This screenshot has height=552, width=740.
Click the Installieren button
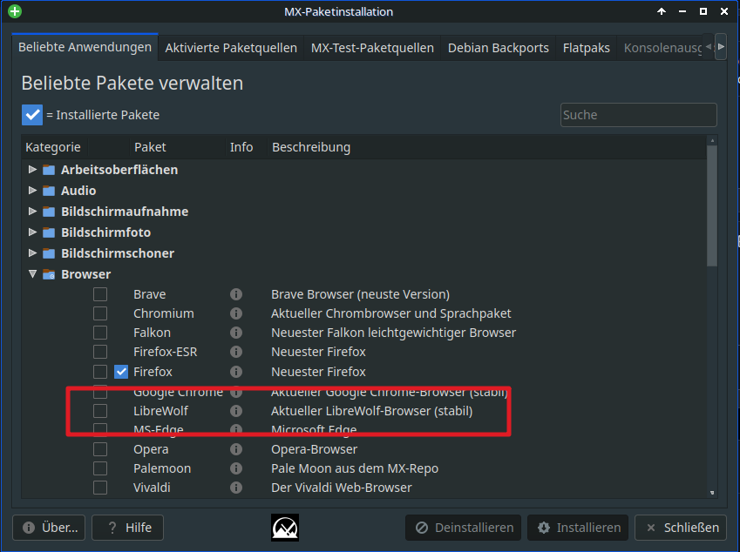(578, 528)
